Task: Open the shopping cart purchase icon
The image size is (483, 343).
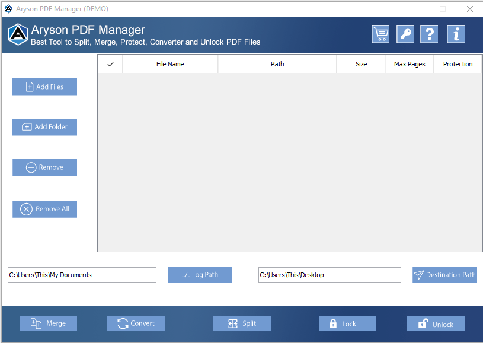Action: 380,34
